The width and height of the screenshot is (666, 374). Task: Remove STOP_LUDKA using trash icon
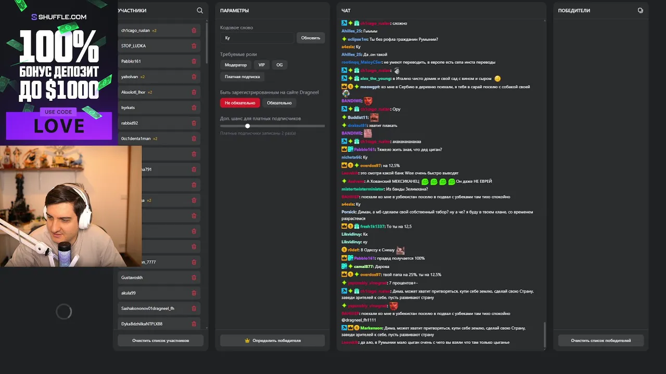(194, 46)
